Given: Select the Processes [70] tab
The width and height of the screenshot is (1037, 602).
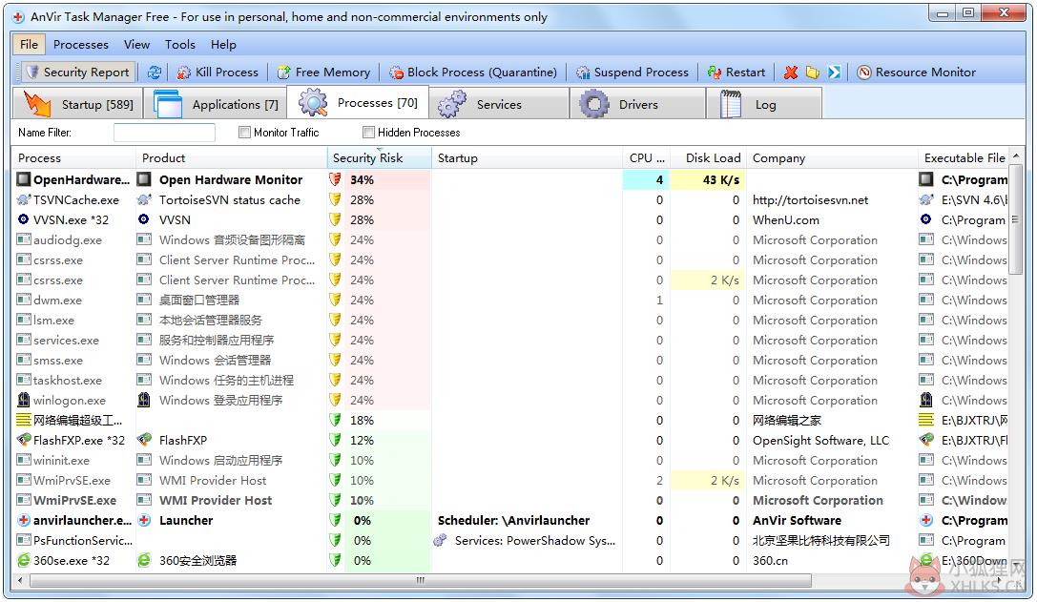Looking at the screenshot, I should tap(358, 102).
